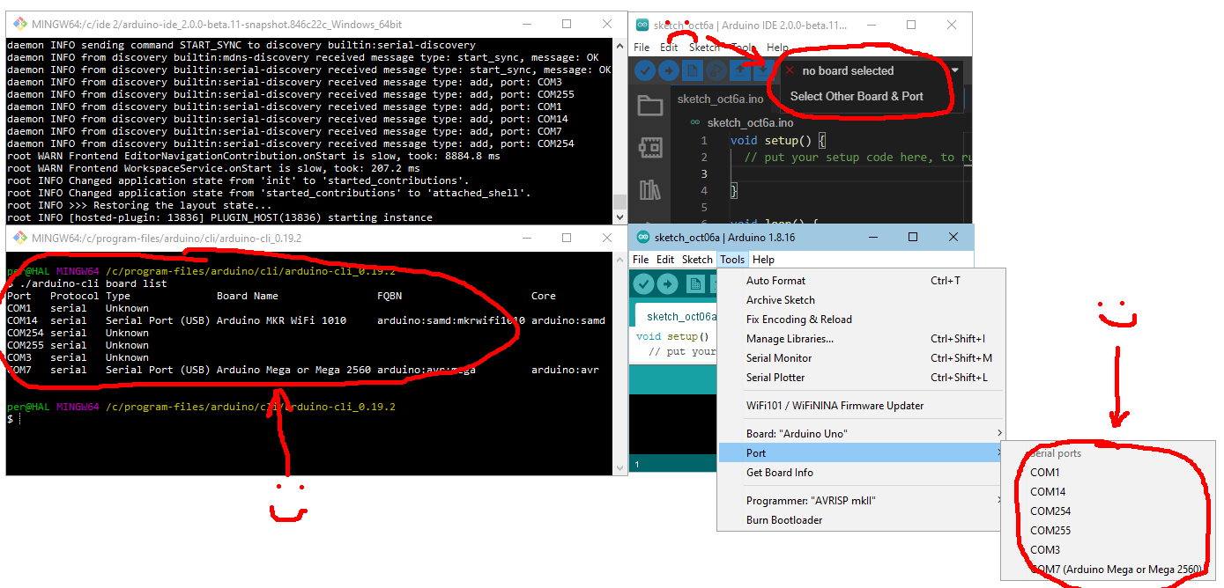Click debug icon in Arduino IDE 2.0 toolbar
This screenshot has width=1224, height=588.
coord(716,70)
